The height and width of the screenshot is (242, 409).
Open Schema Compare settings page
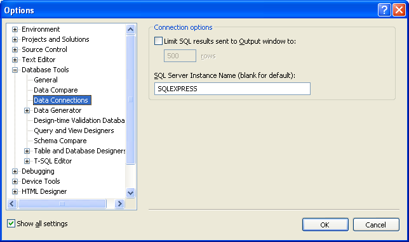(60, 141)
